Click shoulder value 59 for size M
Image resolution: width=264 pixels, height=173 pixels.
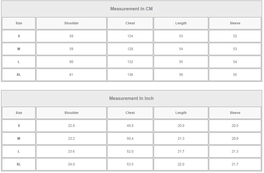pyautogui.click(x=71, y=49)
